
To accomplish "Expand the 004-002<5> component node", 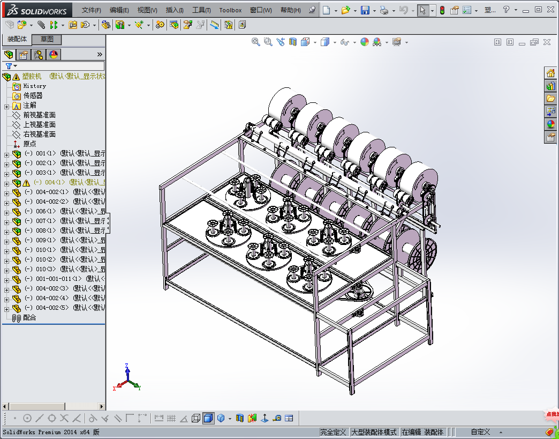I will point(6,309).
